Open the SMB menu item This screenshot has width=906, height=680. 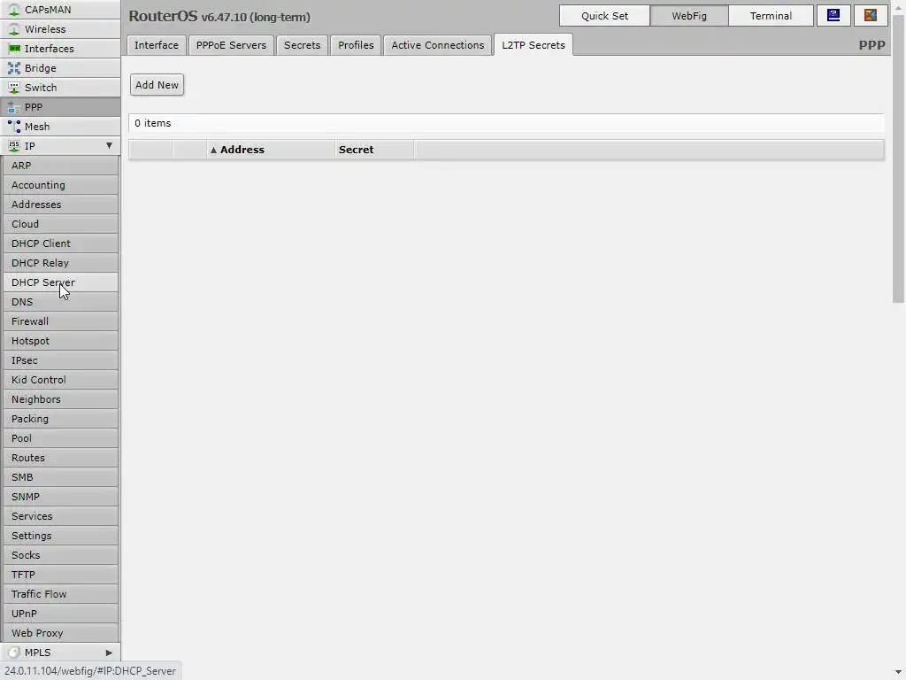click(61, 477)
